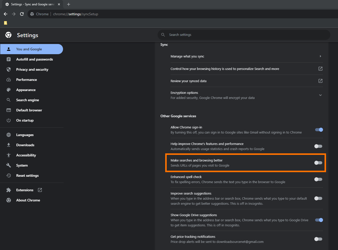Select the Languages sidebar item
Image resolution: width=338 pixels, height=250 pixels.
coord(32,135)
